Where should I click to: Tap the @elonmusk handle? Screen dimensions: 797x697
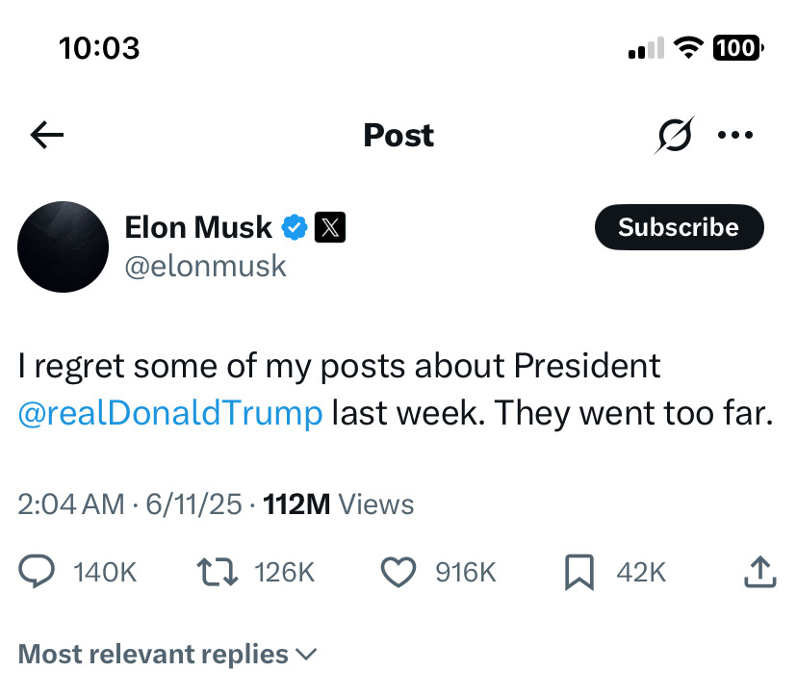[x=205, y=266]
